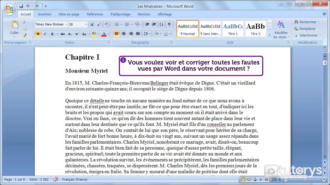Screen dimensions: 330x185
Task: Open the Mise en page tab
Action: pyautogui.click(x=69, y=14)
